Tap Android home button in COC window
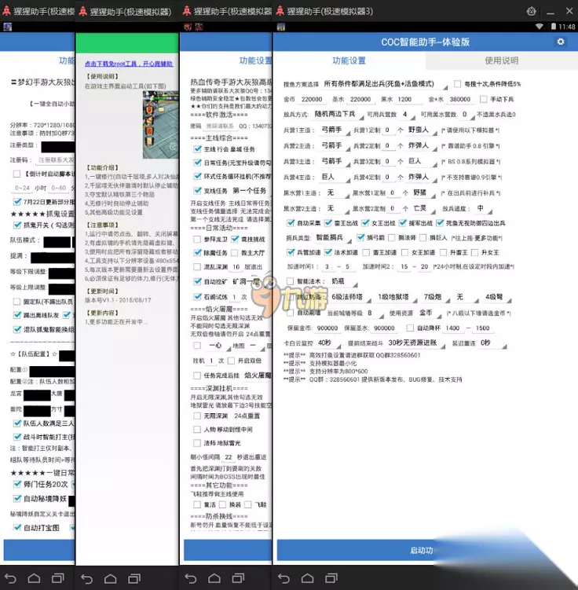 tap(308, 578)
